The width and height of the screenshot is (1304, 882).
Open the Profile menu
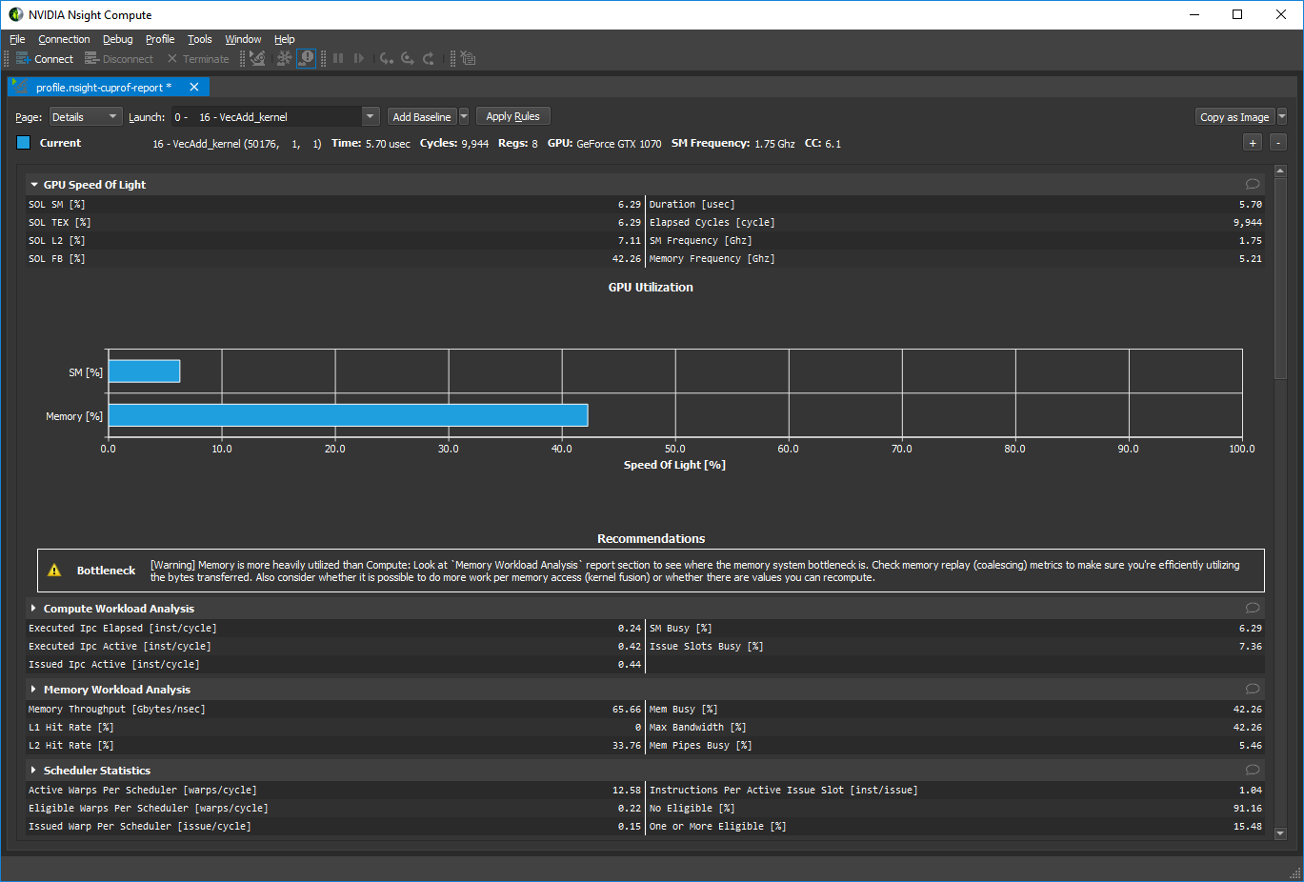[160, 39]
